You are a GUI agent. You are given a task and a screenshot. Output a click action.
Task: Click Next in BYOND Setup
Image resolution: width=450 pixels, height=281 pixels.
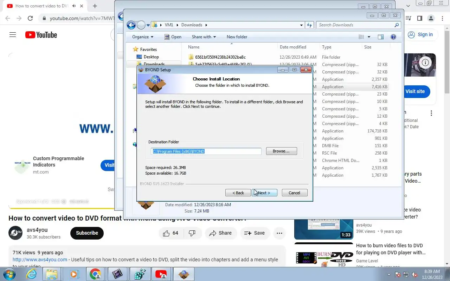click(x=264, y=193)
